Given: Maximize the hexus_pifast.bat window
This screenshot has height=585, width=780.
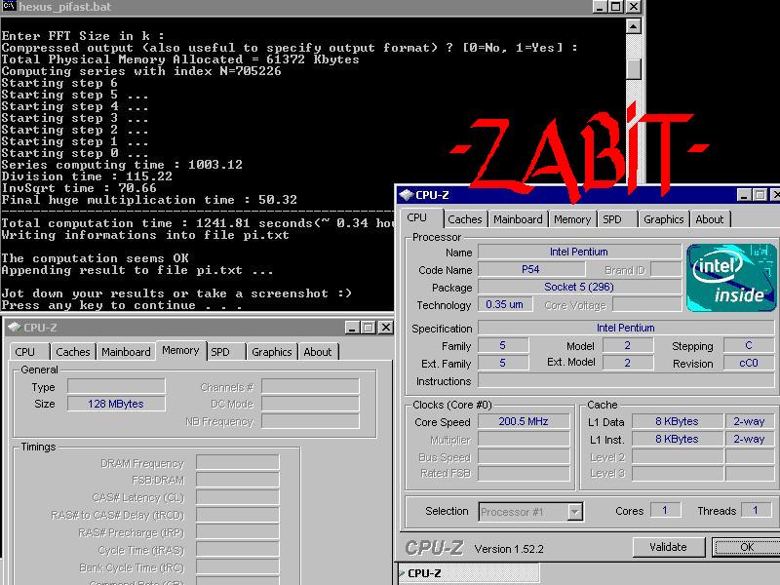Looking at the screenshot, I should pos(616,7).
